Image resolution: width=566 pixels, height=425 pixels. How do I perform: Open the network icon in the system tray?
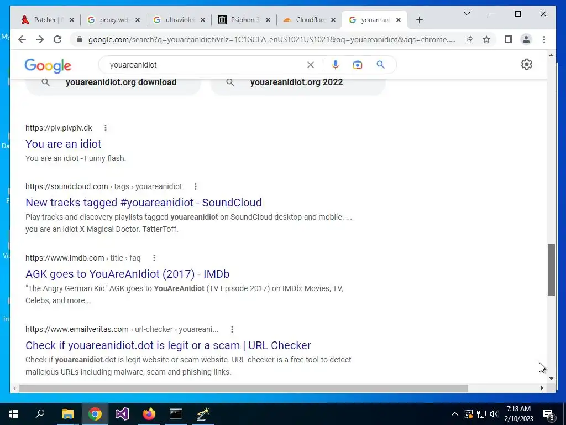(x=481, y=414)
